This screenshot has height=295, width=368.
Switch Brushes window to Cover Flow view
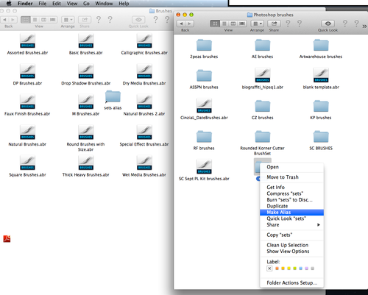(52, 20)
